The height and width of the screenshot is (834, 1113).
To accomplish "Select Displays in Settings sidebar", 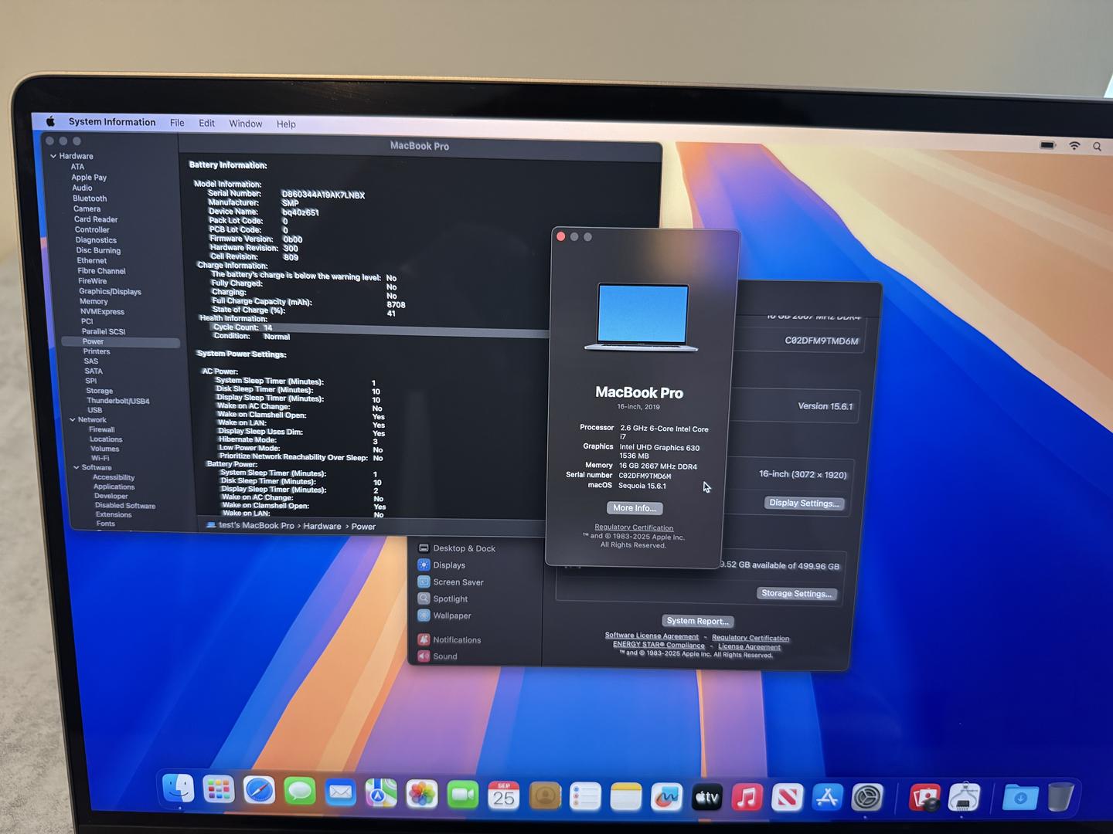I will (449, 565).
